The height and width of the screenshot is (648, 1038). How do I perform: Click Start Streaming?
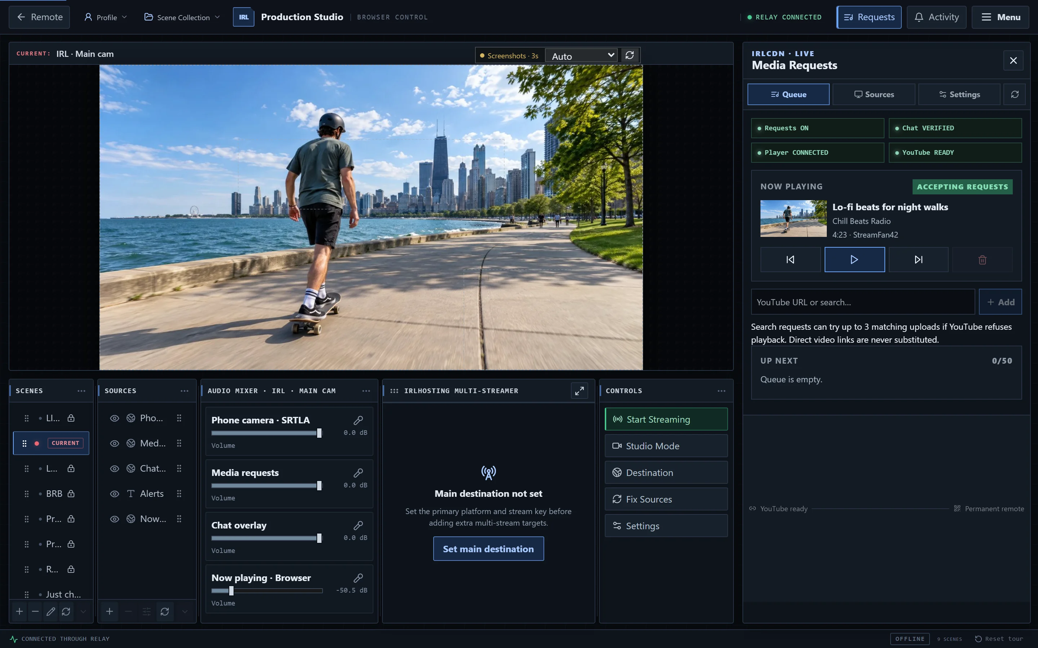666,419
